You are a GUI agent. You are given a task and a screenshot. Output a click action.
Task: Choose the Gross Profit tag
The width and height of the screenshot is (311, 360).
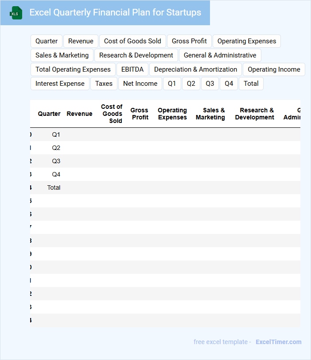(189, 41)
